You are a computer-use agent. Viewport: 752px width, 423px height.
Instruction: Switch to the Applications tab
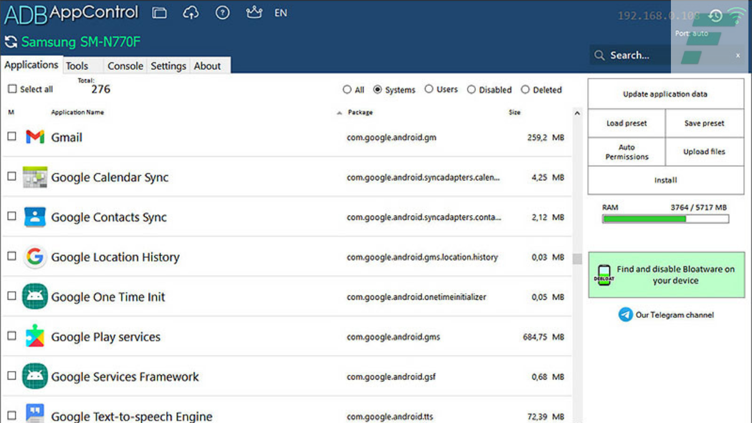pyautogui.click(x=31, y=65)
